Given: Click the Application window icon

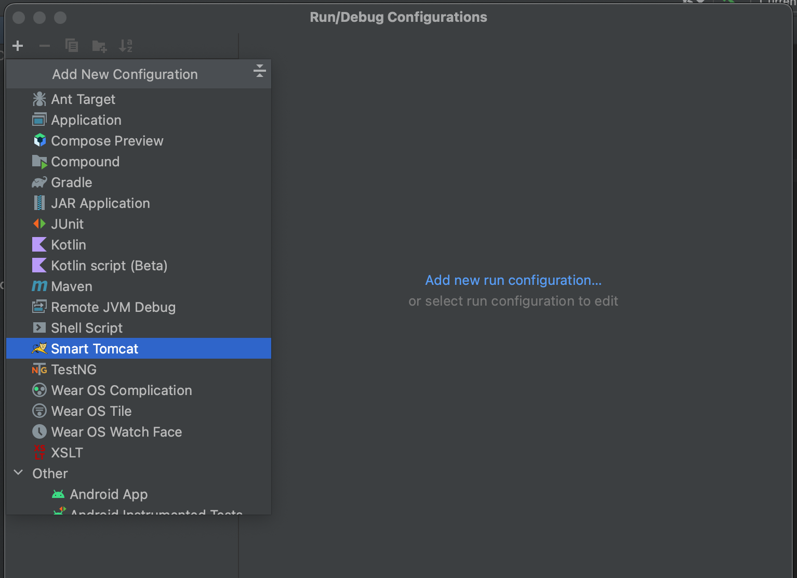Looking at the screenshot, I should coord(39,120).
